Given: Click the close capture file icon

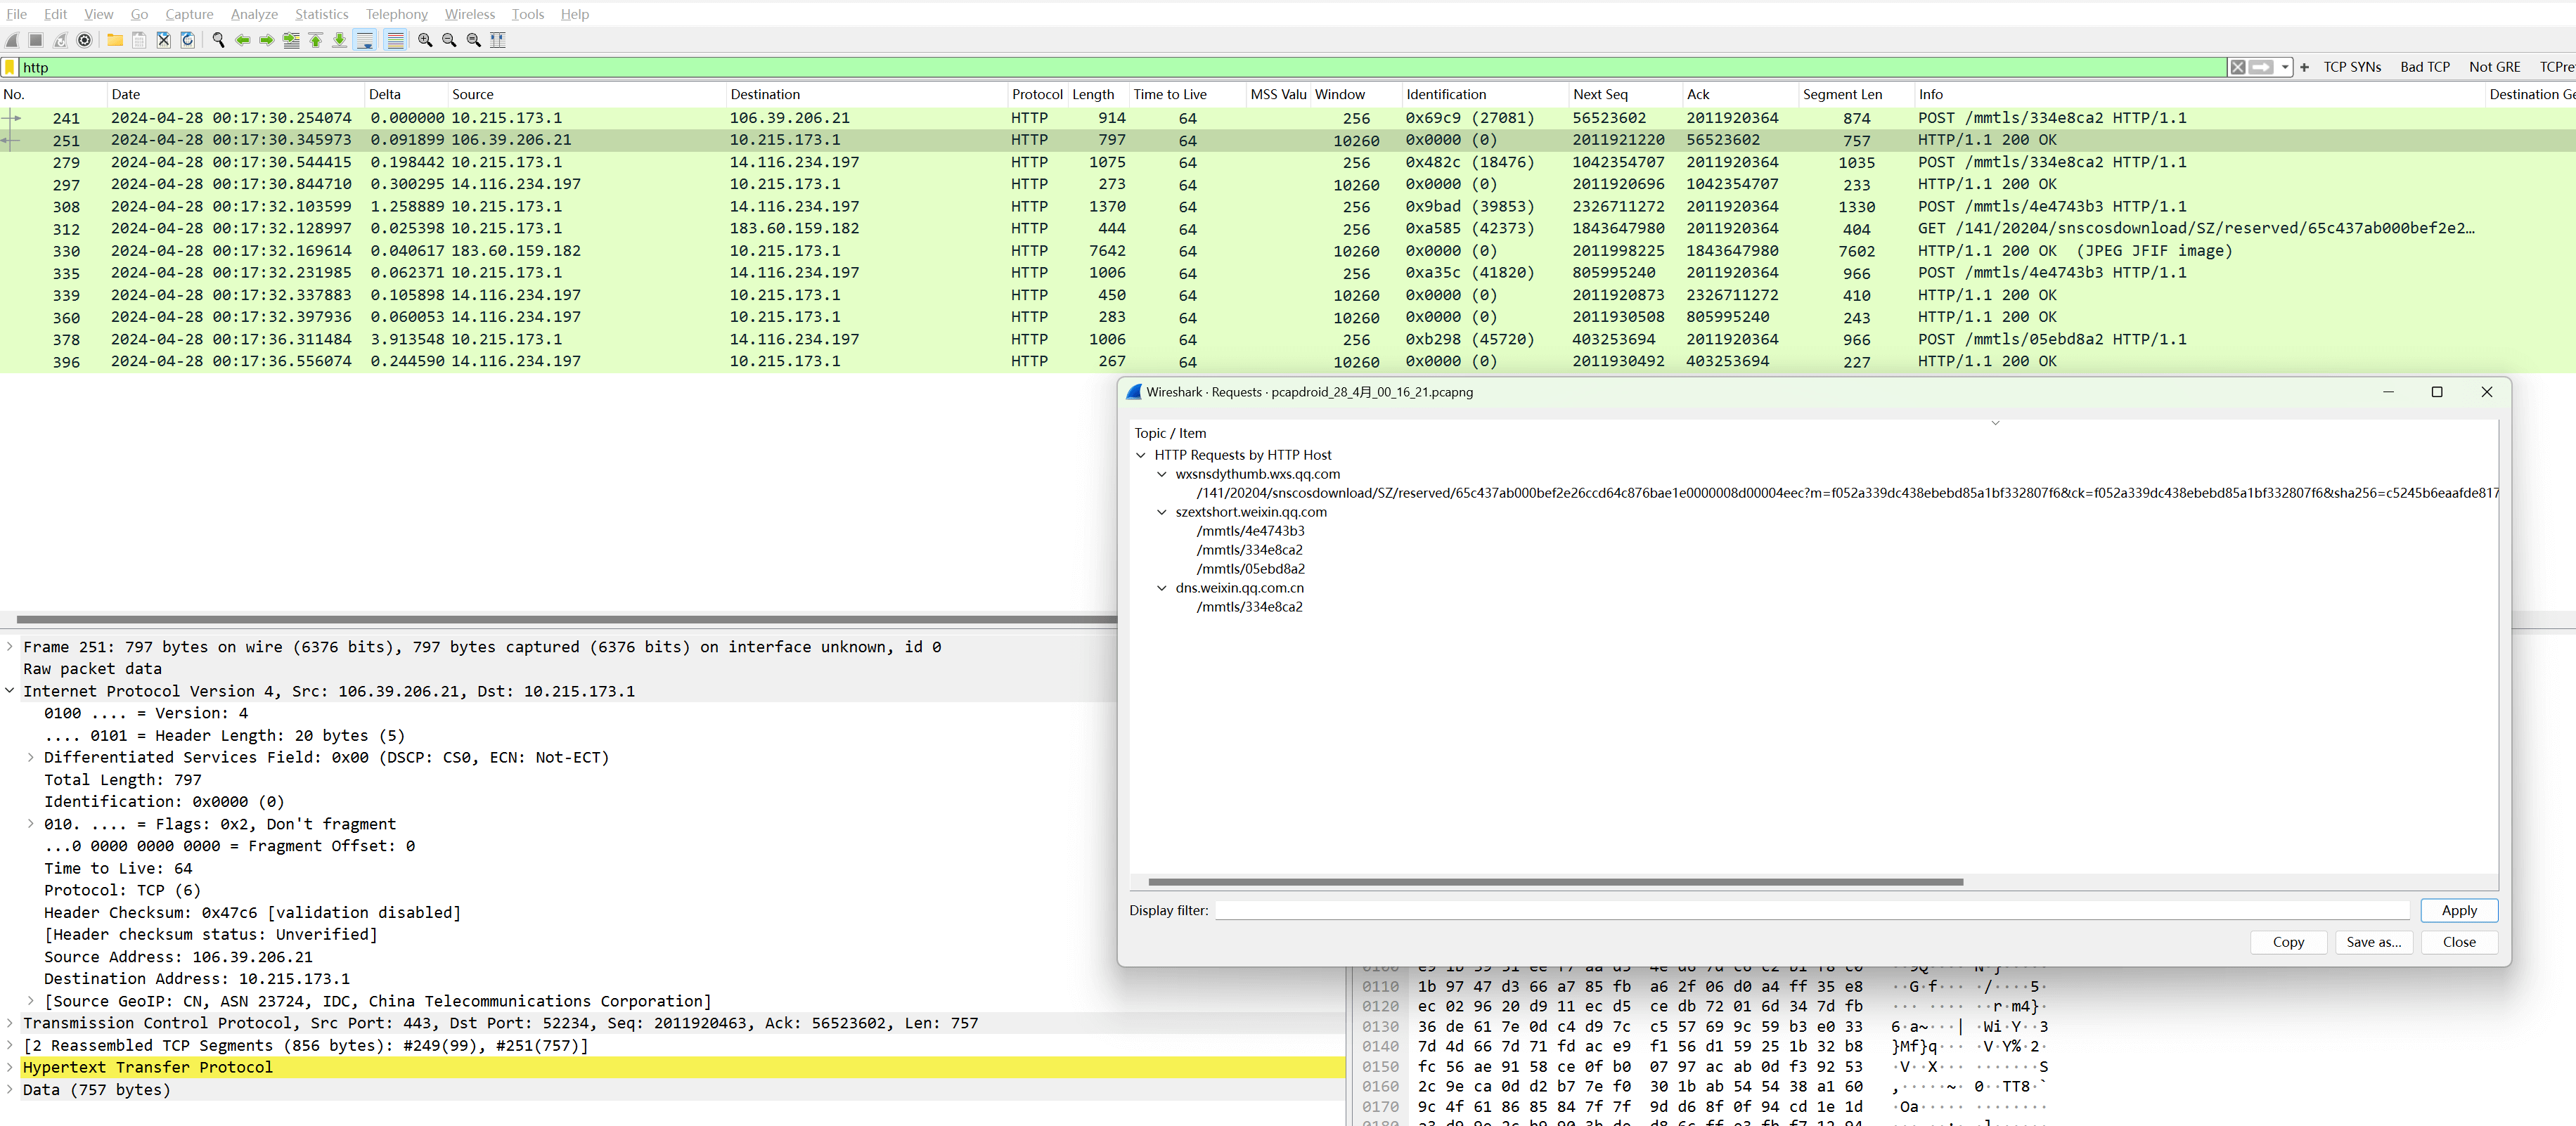Looking at the screenshot, I should click(x=163, y=40).
